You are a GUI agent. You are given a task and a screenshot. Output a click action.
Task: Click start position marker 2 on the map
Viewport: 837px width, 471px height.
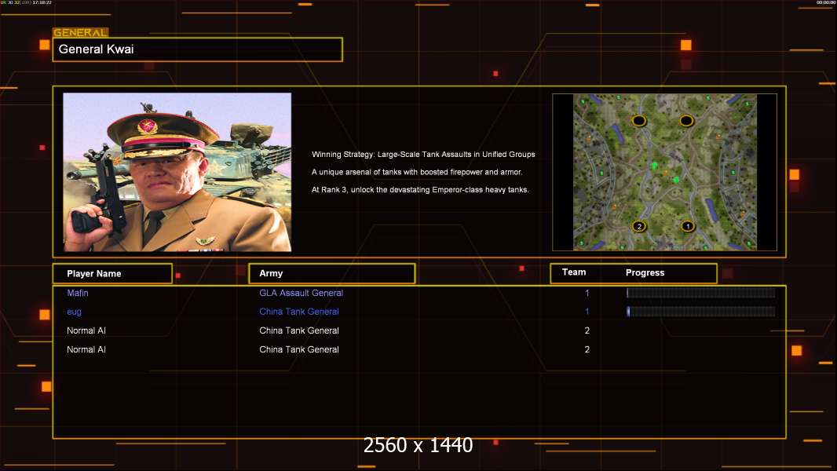(x=639, y=227)
